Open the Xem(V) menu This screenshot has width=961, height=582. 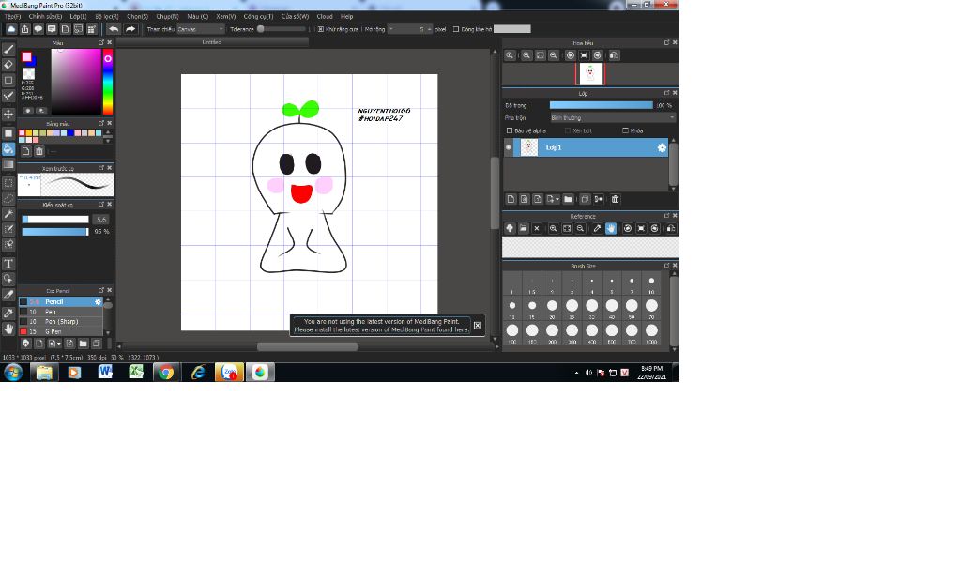[225, 17]
